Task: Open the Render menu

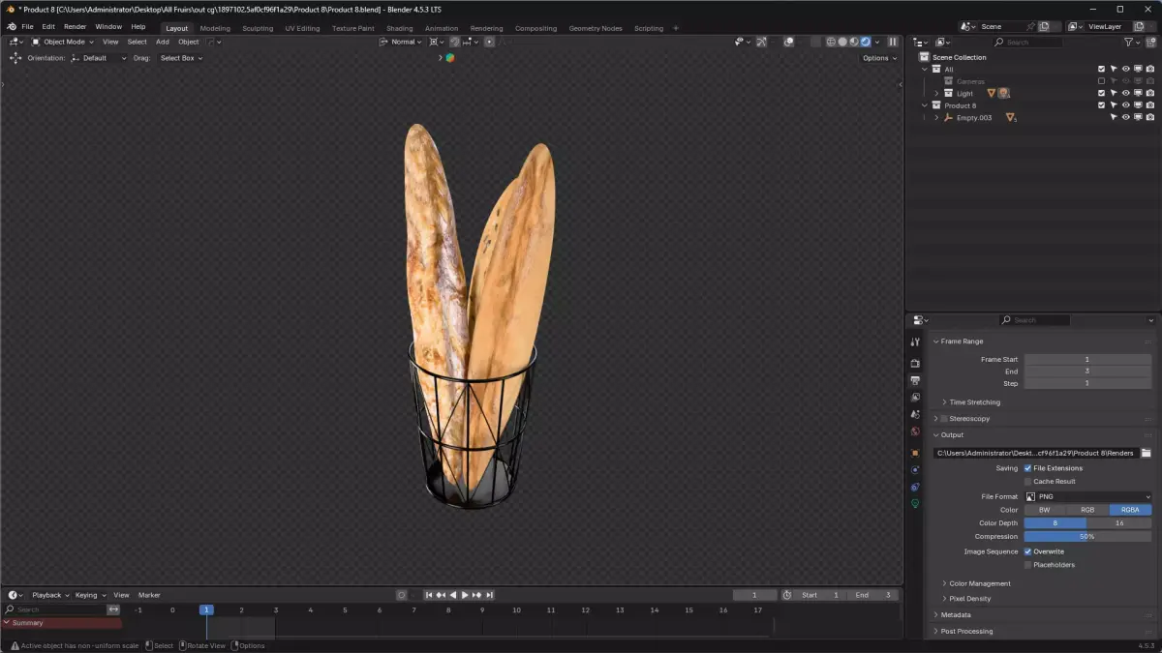Action: (75, 27)
